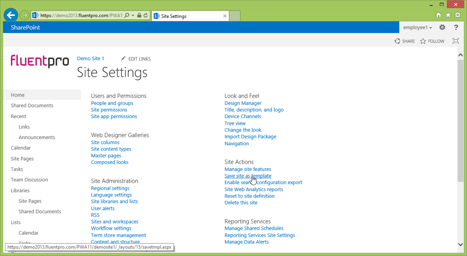Open Term store management link
Screen dimensions: 467x256
point(118,235)
